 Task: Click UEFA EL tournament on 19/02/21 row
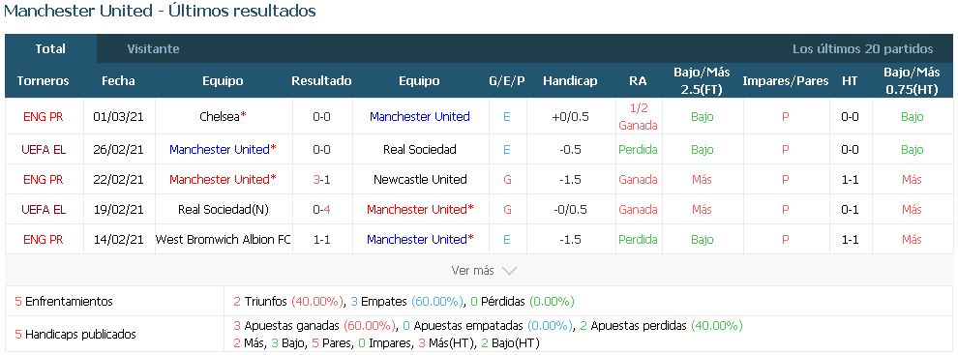[x=44, y=209]
